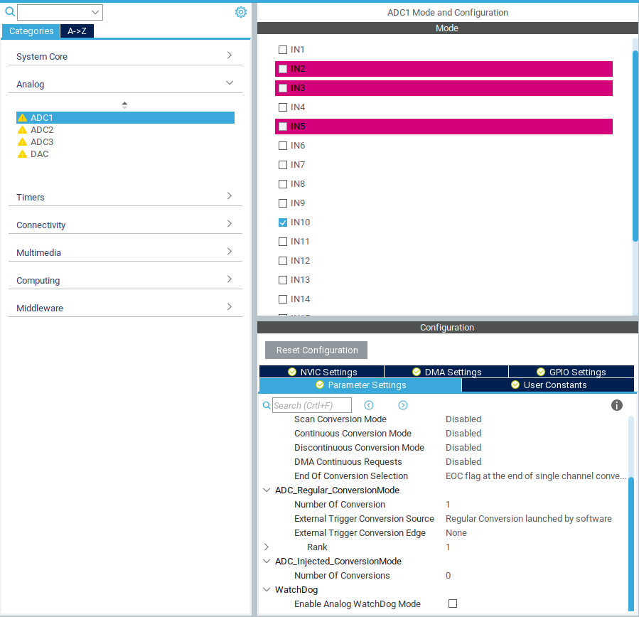Click the ADC3 warning triangle icon
This screenshot has height=617, width=639.
click(x=23, y=142)
